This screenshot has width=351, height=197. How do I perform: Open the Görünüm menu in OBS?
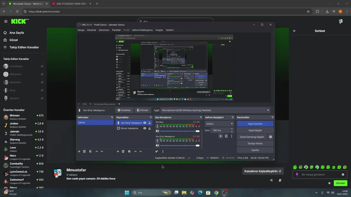[104, 30]
